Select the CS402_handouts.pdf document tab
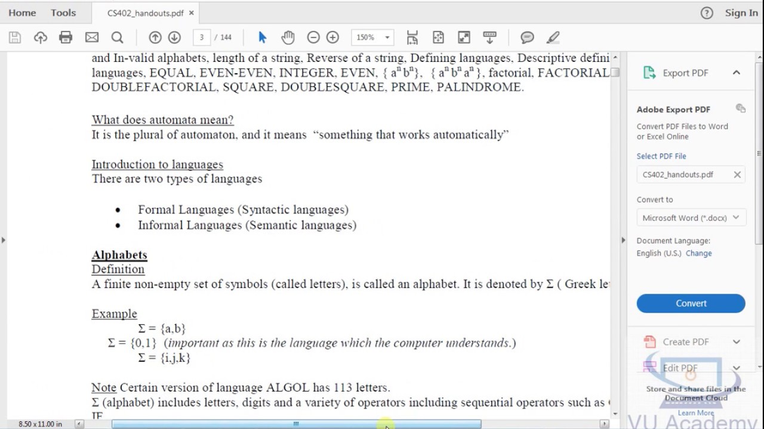 [x=146, y=13]
